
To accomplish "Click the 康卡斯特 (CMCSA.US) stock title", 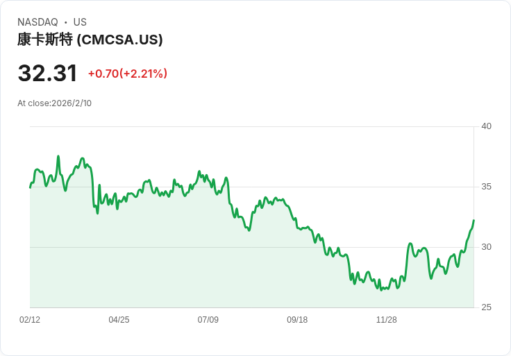I will tap(90, 40).
